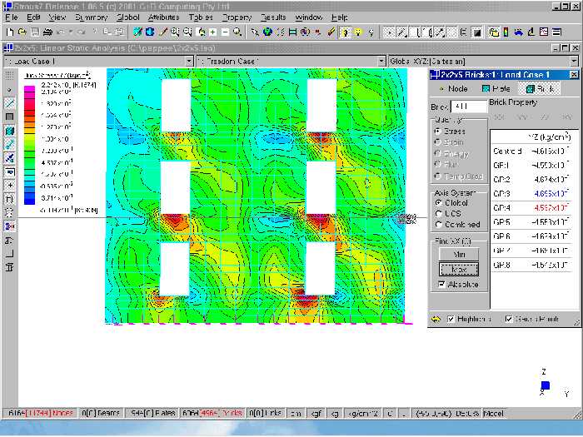The width and height of the screenshot is (583, 437).
Task: Select the brick element tool in left sidebar
Action: (x=9, y=131)
